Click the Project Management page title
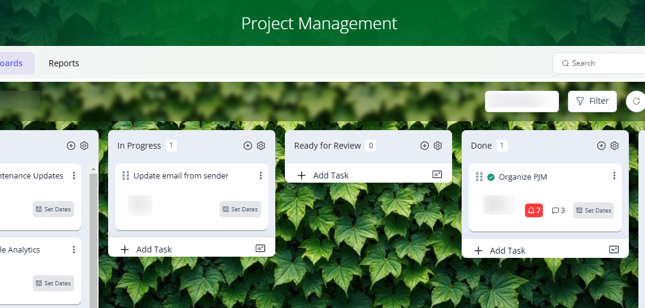The width and height of the screenshot is (645, 308). 319,23
